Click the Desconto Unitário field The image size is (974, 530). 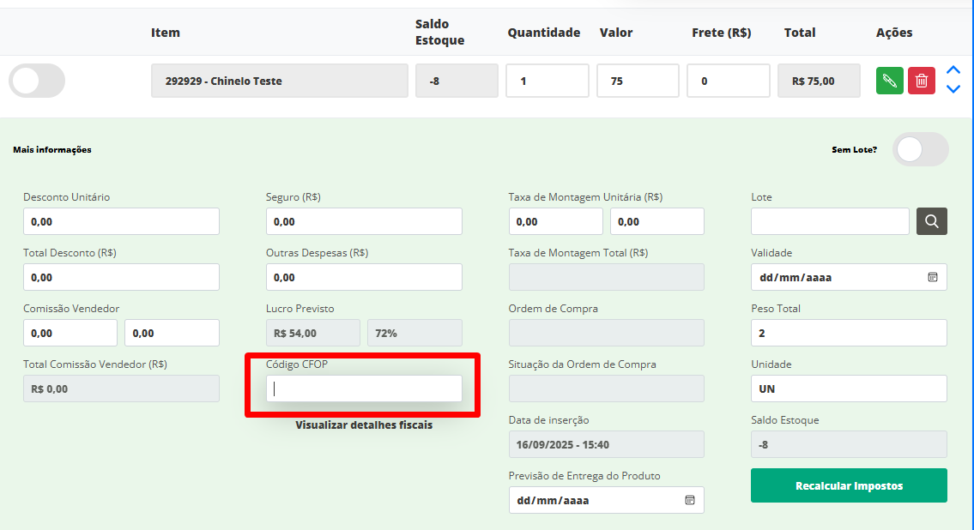(121, 221)
